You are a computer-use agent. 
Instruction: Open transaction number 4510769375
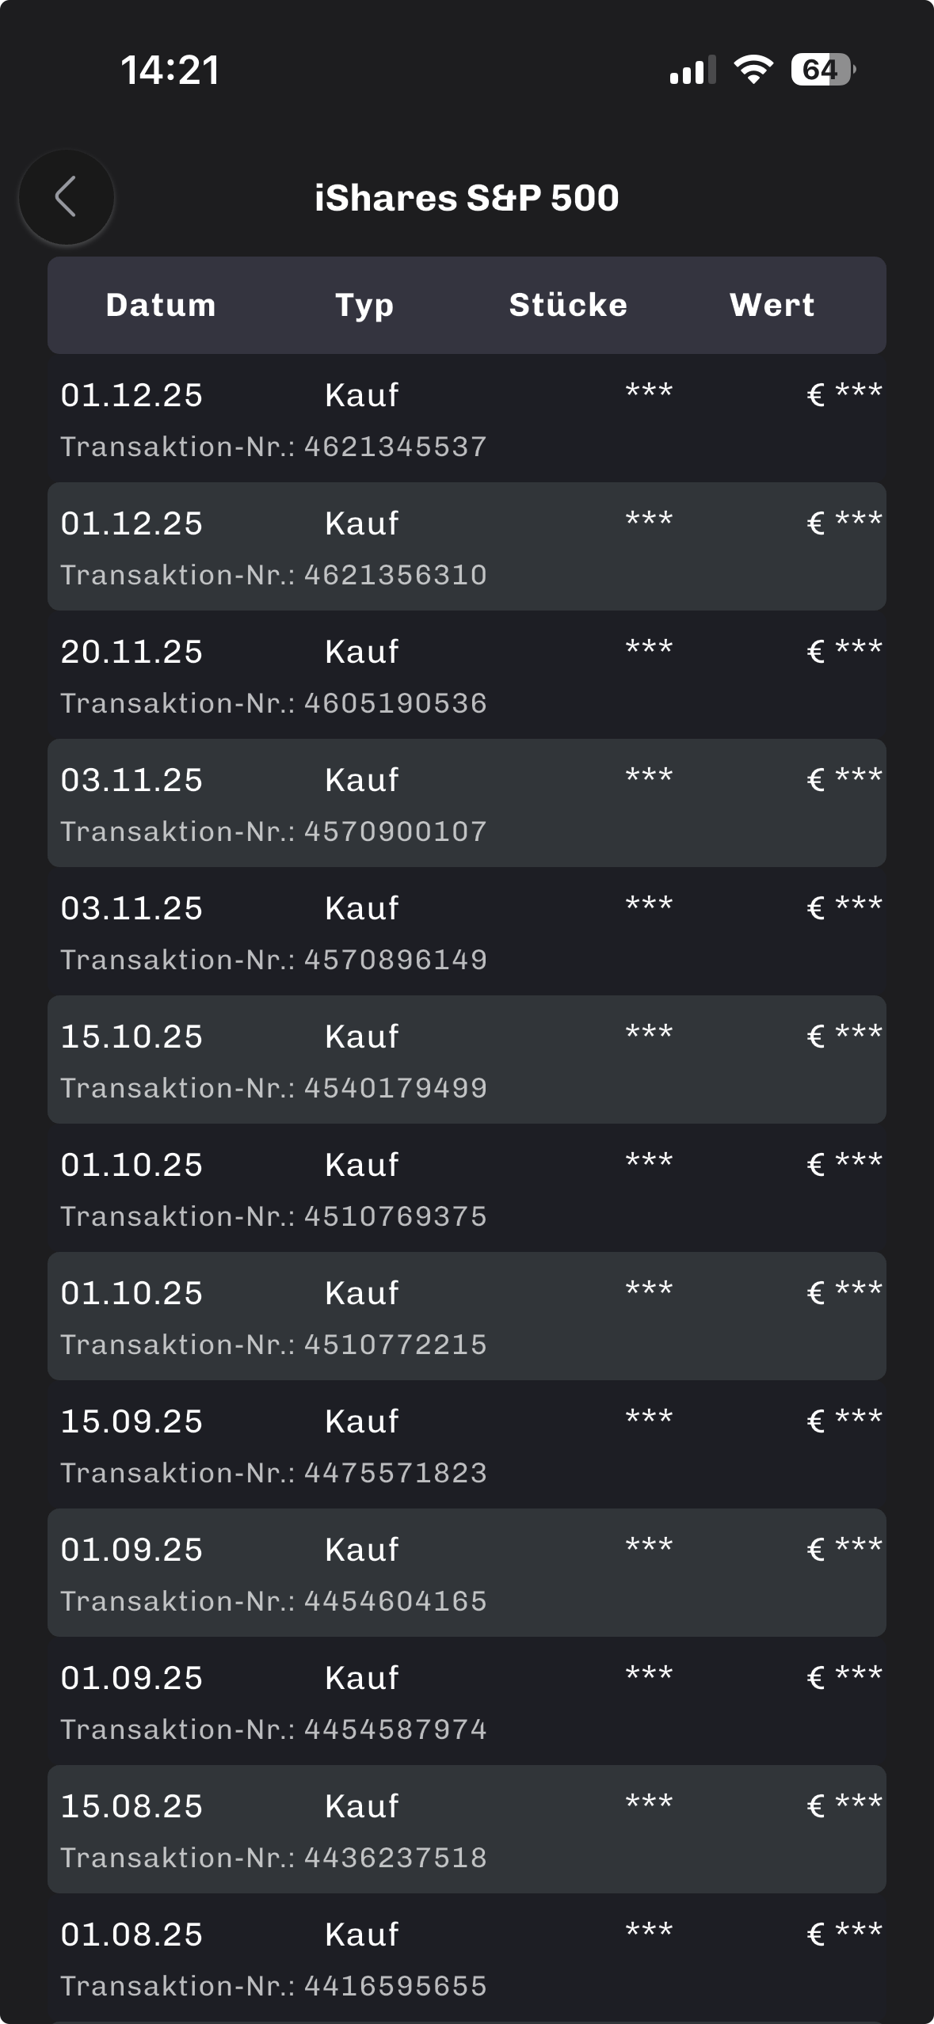point(467,1189)
